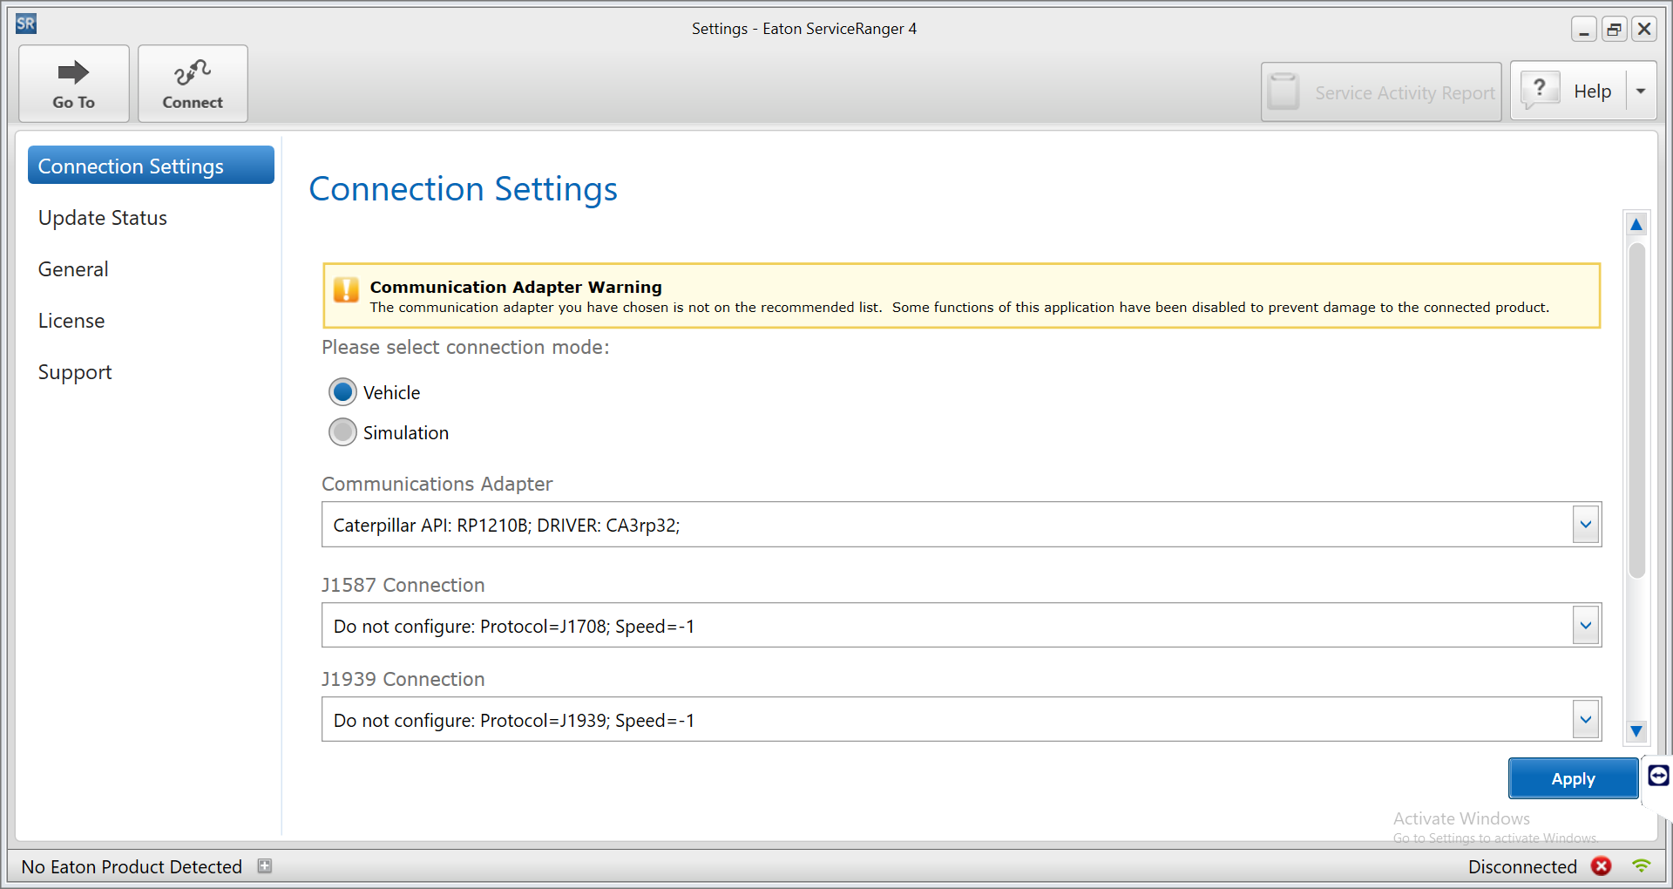Expand the small box icon beside No Eaton Product Detected
This screenshot has height=889, width=1673.
click(265, 865)
